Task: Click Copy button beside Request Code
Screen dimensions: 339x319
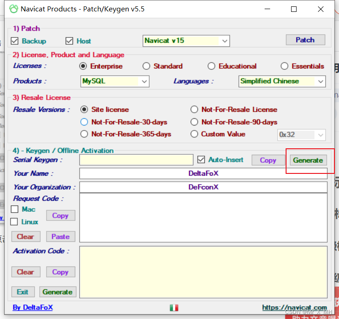Action: pyautogui.click(x=61, y=215)
